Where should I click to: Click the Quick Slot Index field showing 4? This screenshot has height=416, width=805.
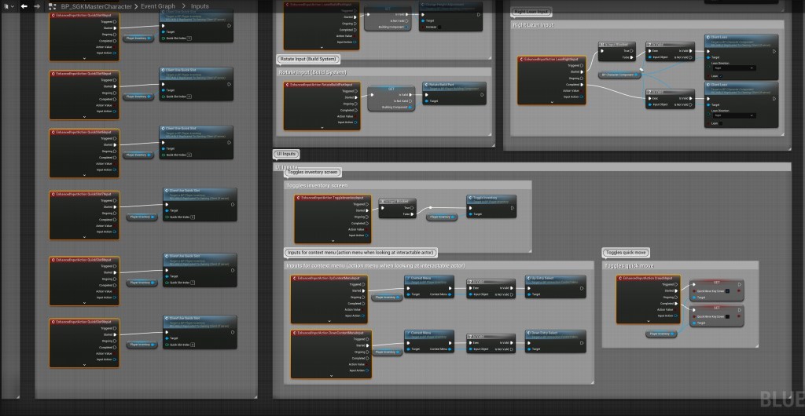(189, 97)
